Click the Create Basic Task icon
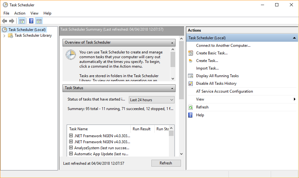Screen dimensions: 299x178 [190, 53]
